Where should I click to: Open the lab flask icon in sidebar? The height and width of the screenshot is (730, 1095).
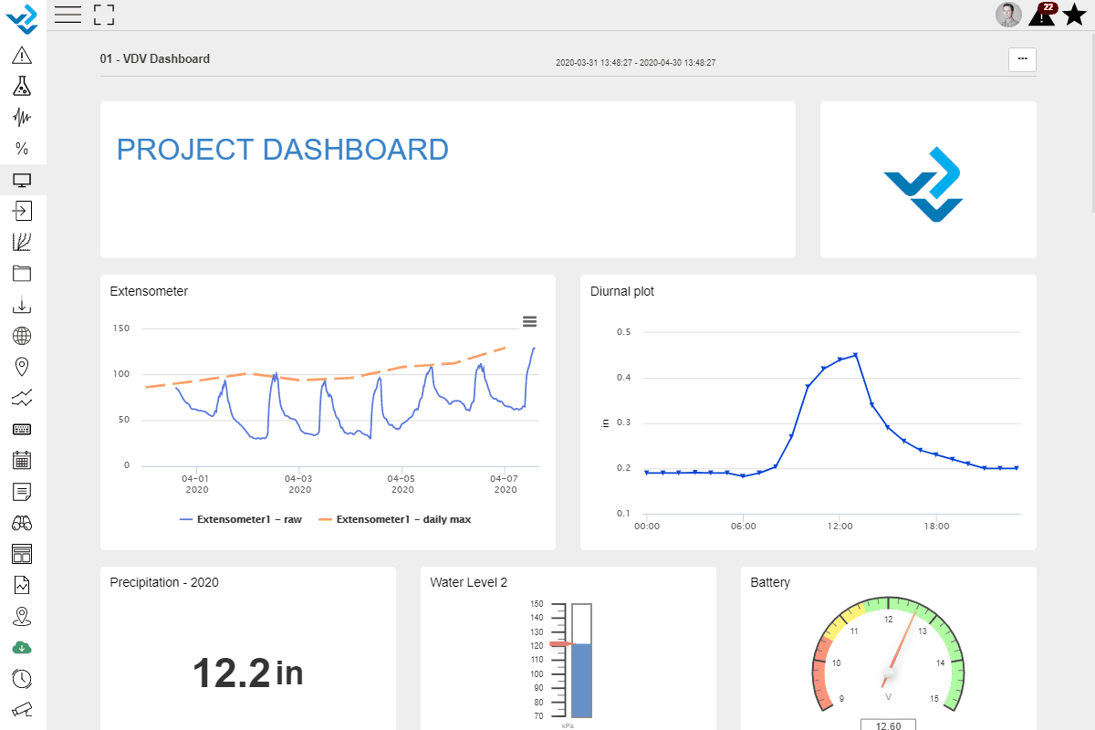coord(22,86)
